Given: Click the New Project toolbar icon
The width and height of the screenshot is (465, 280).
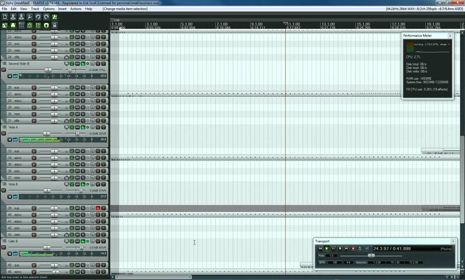Looking at the screenshot, I should [5, 17].
